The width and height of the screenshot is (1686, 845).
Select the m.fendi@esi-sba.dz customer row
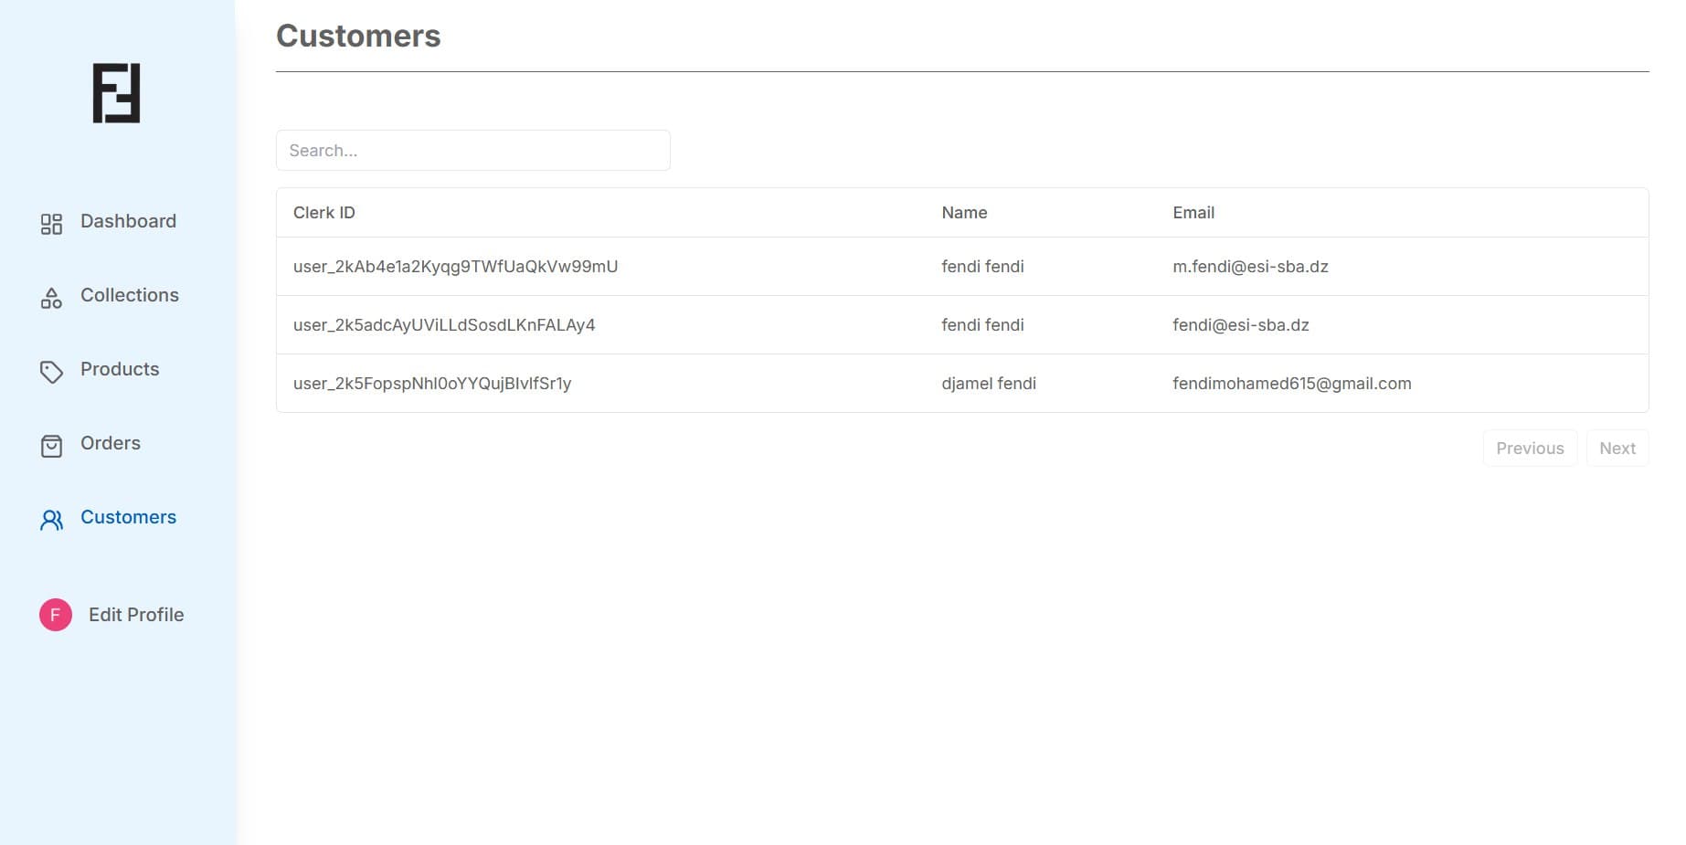[1250, 267]
